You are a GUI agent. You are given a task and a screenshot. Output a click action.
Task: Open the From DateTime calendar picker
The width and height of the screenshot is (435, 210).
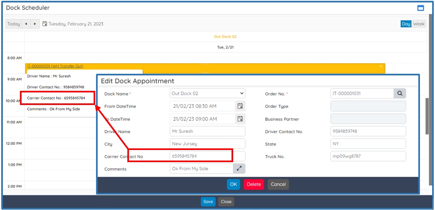pyautogui.click(x=240, y=106)
